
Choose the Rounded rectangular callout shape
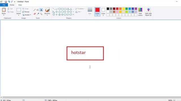tap(65, 15)
